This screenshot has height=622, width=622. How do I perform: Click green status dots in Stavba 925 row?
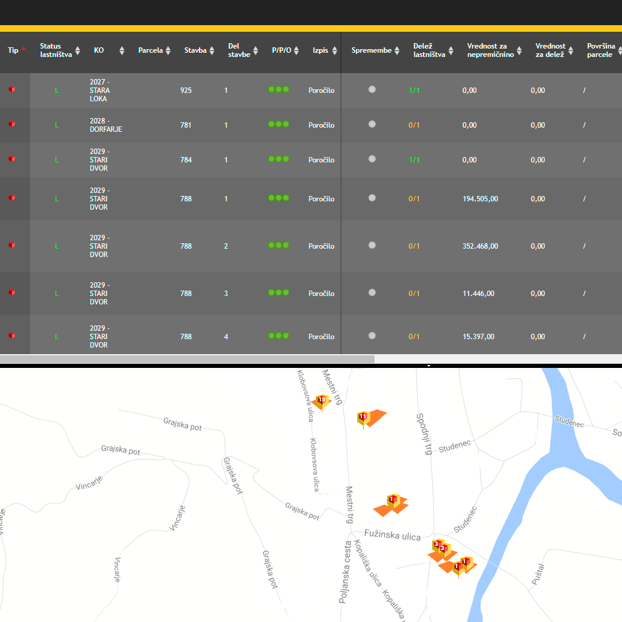pos(279,89)
